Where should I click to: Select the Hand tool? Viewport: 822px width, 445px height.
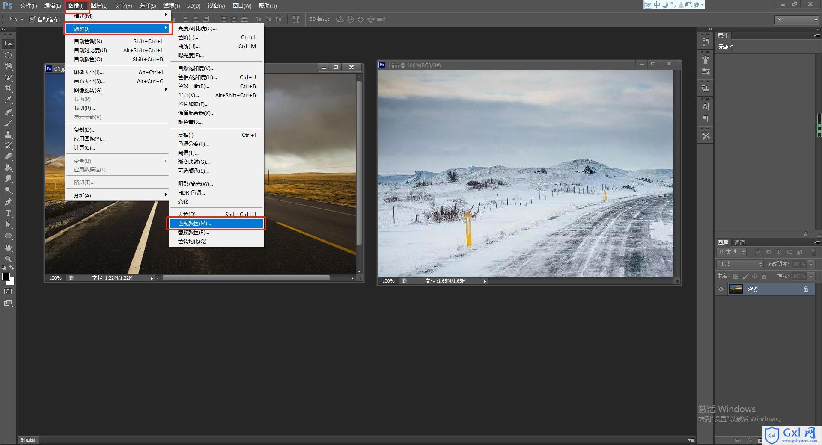[8, 248]
